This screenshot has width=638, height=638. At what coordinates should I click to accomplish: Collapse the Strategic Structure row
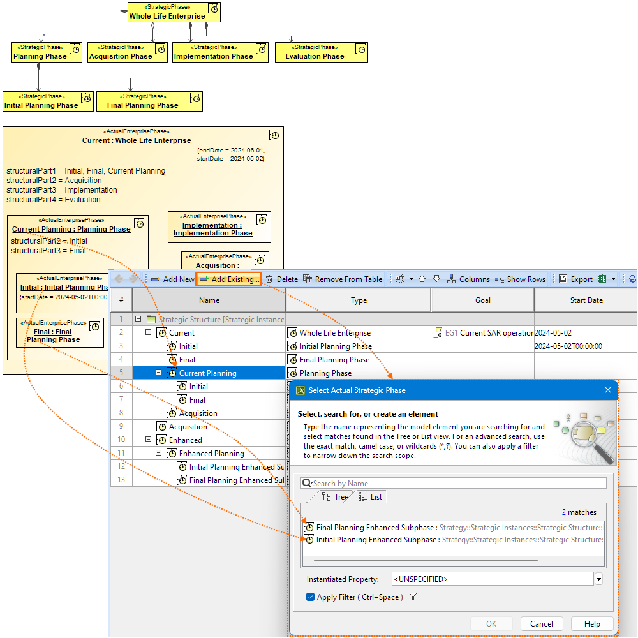click(x=138, y=319)
